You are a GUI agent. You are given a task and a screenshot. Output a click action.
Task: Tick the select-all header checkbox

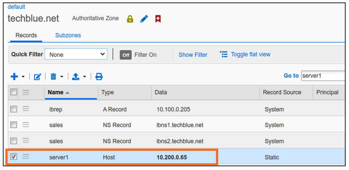click(x=13, y=92)
